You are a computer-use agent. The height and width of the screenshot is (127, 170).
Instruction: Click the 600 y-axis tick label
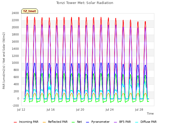tap(16, 77)
